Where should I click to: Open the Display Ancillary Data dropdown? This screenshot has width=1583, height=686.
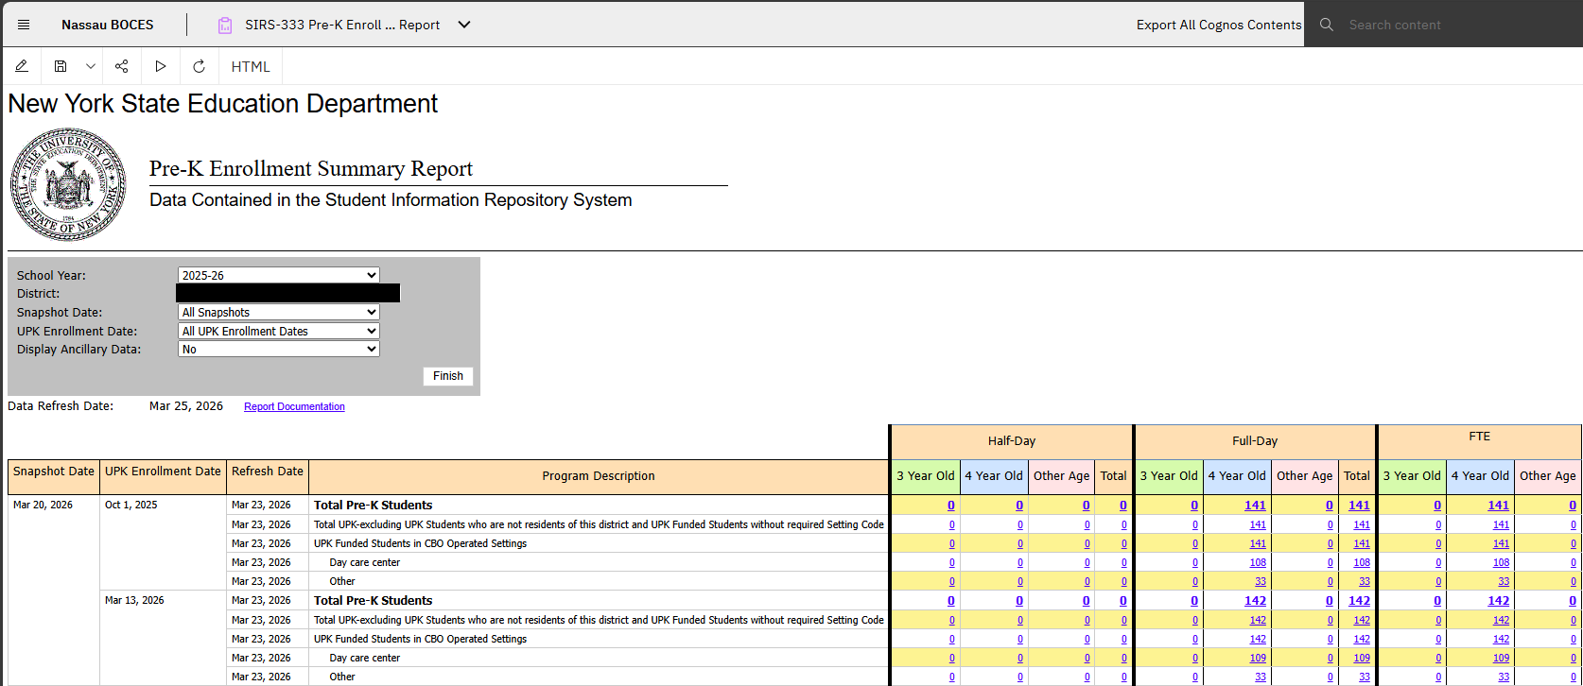279,349
